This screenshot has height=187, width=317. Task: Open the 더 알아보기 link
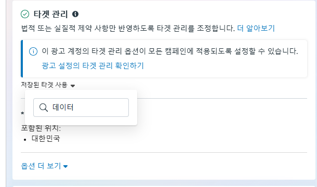pos(256,28)
